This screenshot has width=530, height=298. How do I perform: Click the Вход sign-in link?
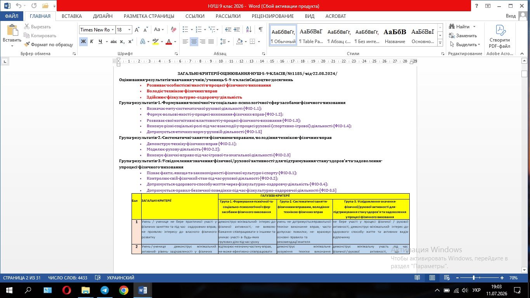click(x=511, y=16)
